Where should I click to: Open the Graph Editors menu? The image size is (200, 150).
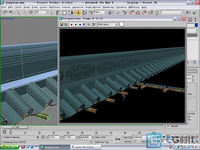tap(93, 7)
